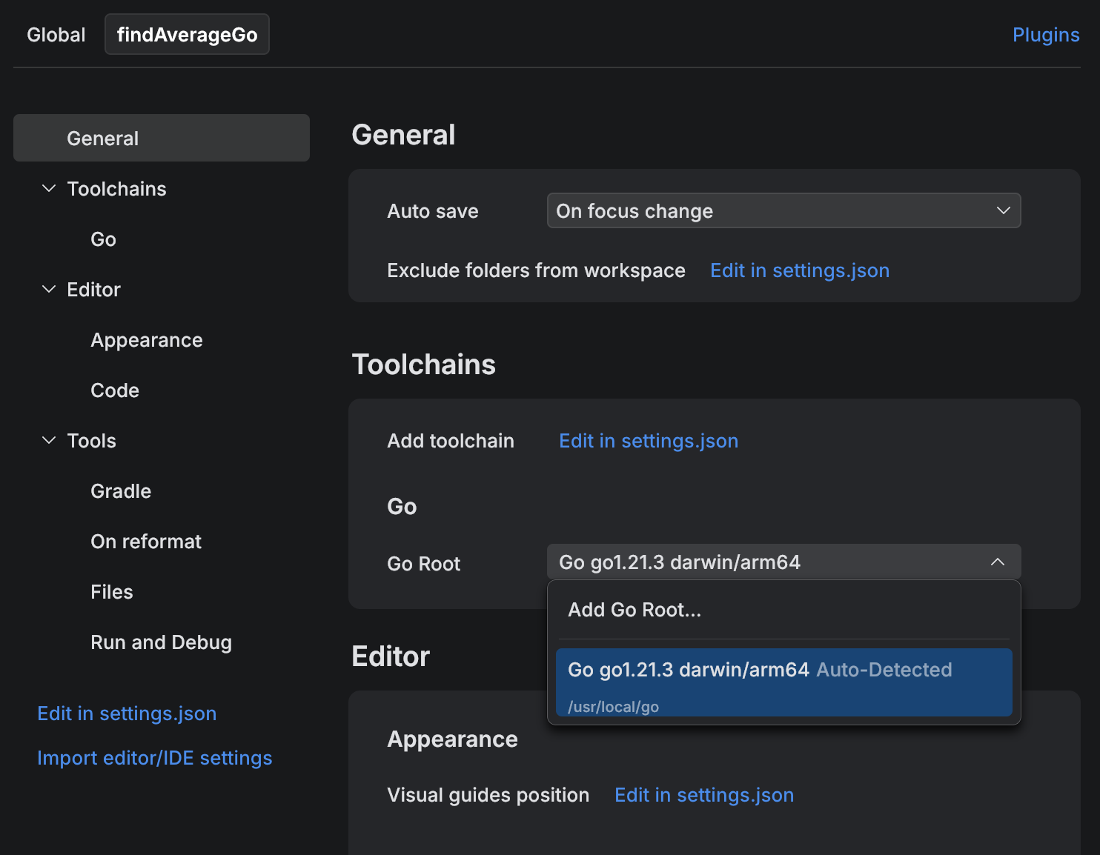Viewport: 1100px width, 855px height.
Task: Collapse the Toolchains section in sidebar
Action: [x=48, y=188]
